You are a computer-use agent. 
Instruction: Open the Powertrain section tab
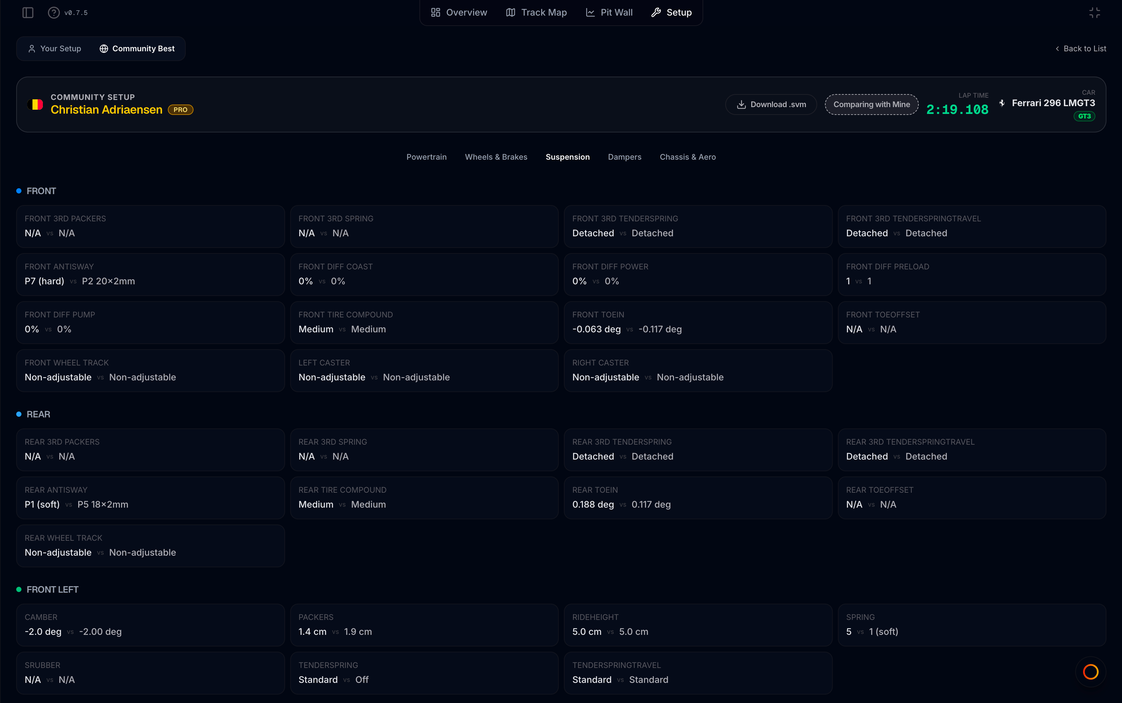coord(426,157)
